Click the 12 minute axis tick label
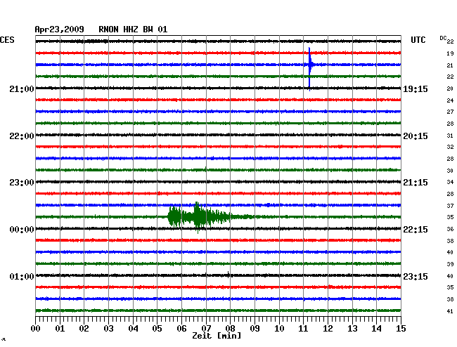Viewport: 457px width, 347px height. [328, 328]
